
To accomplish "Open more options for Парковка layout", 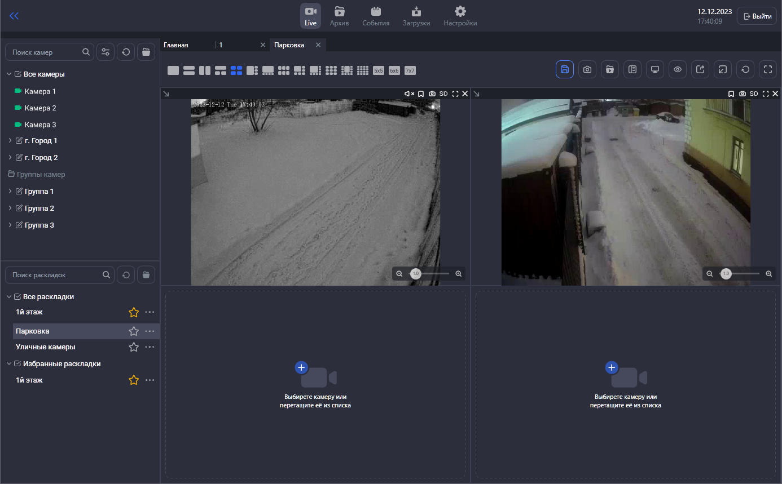I will 150,331.
